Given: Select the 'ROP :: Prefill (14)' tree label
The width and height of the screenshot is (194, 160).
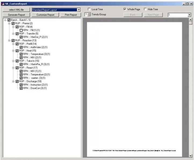Looking at the screenshot, I should point(28,44).
